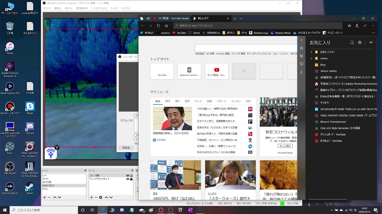Click Edge browser back arrow
Image resolution: width=382 pixels, height=214 pixels.
[143, 26]
